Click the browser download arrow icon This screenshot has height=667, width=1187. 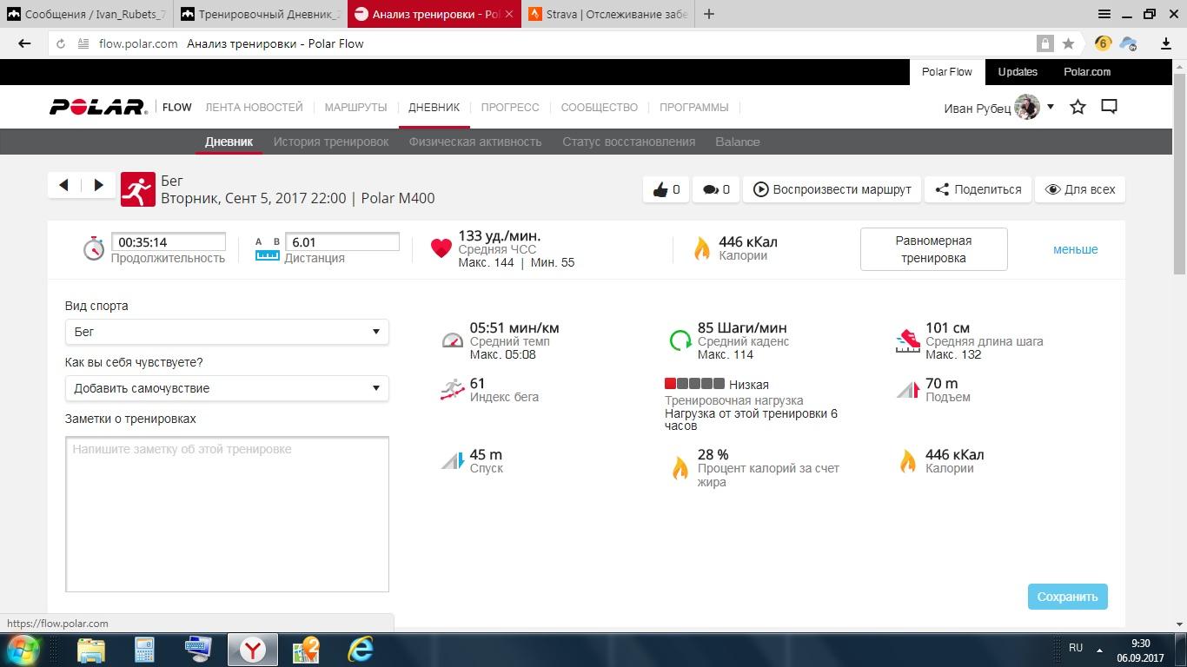(1165, 43)
